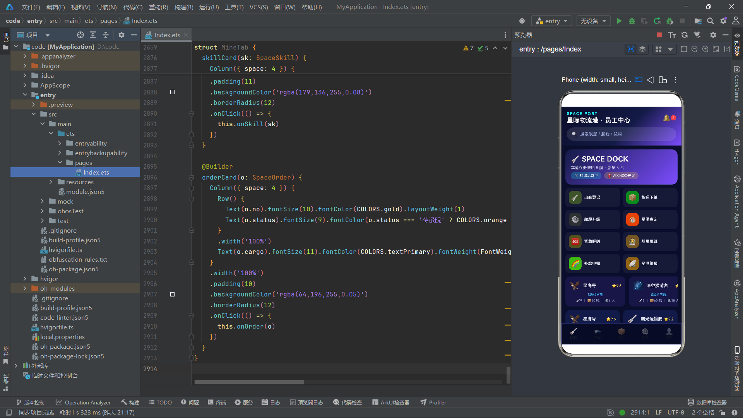743x418 pixels.
Task: Toggle read-only lock in status bar
Action: click(722, 413)
